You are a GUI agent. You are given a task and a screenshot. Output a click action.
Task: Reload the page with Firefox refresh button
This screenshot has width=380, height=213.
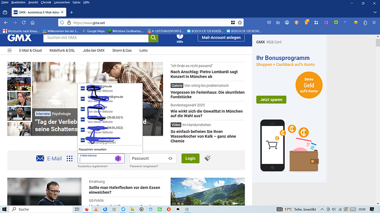pyautogui.click(x=24, y=23)
